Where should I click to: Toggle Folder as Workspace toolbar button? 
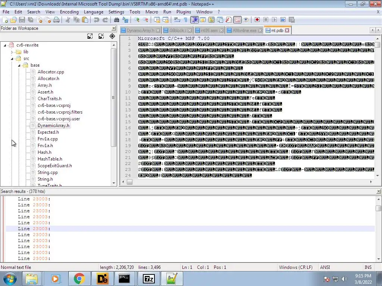(x=237, y=20)
